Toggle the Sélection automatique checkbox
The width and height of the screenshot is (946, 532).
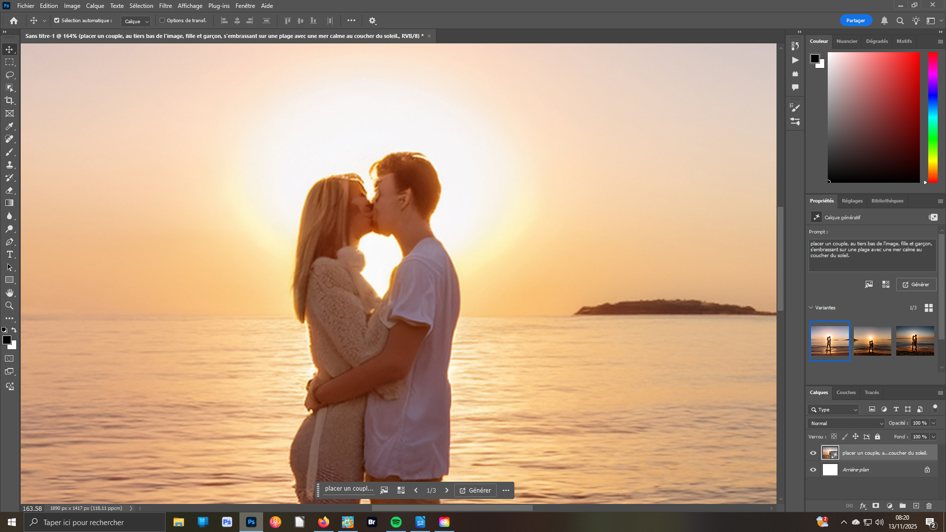pos(57,21)
